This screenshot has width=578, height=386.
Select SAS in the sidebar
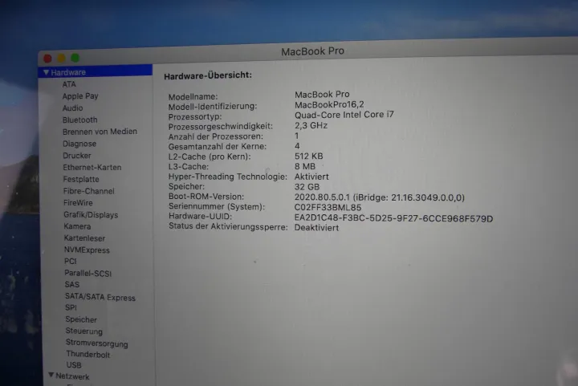pyautogui.click(x=72, y=285)
